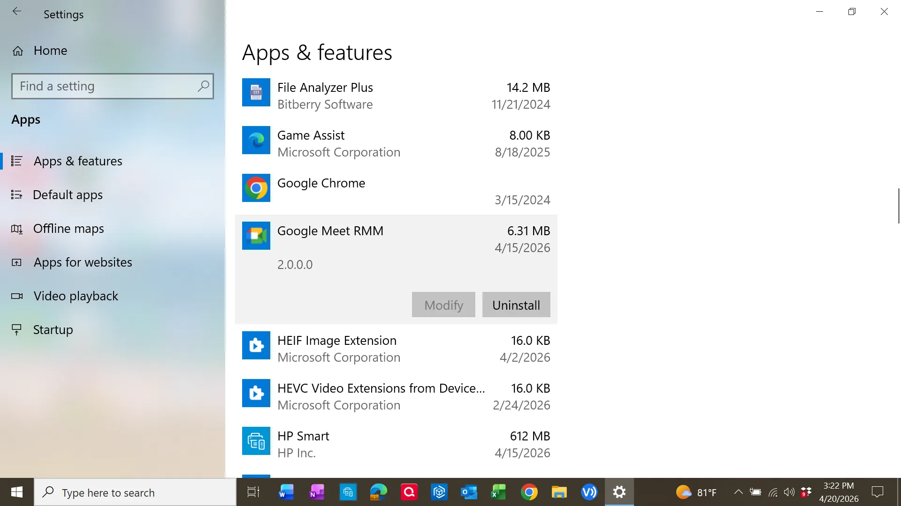Viewport: 901px width, 506px height.
Task: Click the volume speaker icon in tray
Action: tap(788, 492)
